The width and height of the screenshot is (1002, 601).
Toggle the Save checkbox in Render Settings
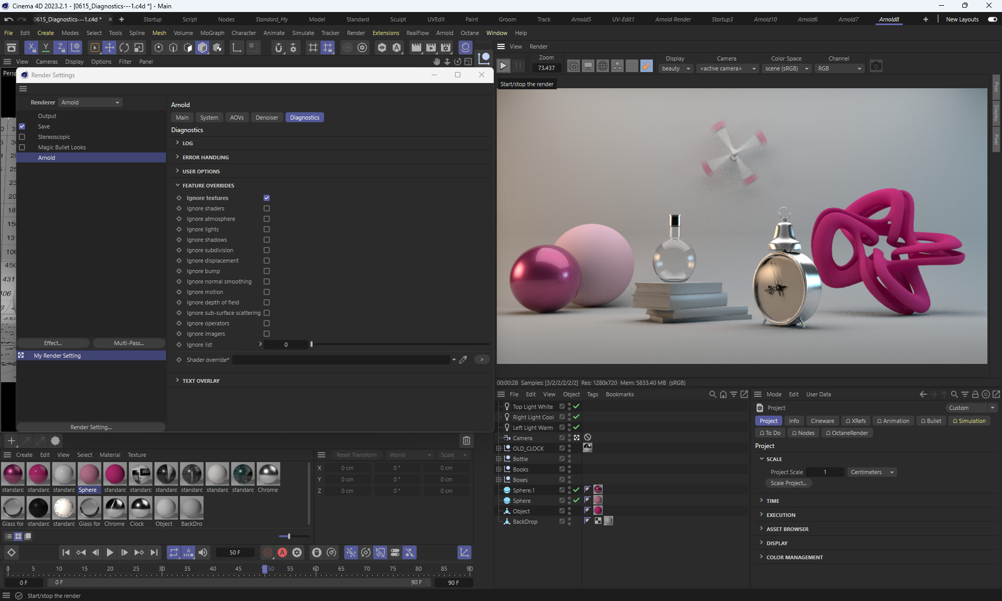pos(22,126)
